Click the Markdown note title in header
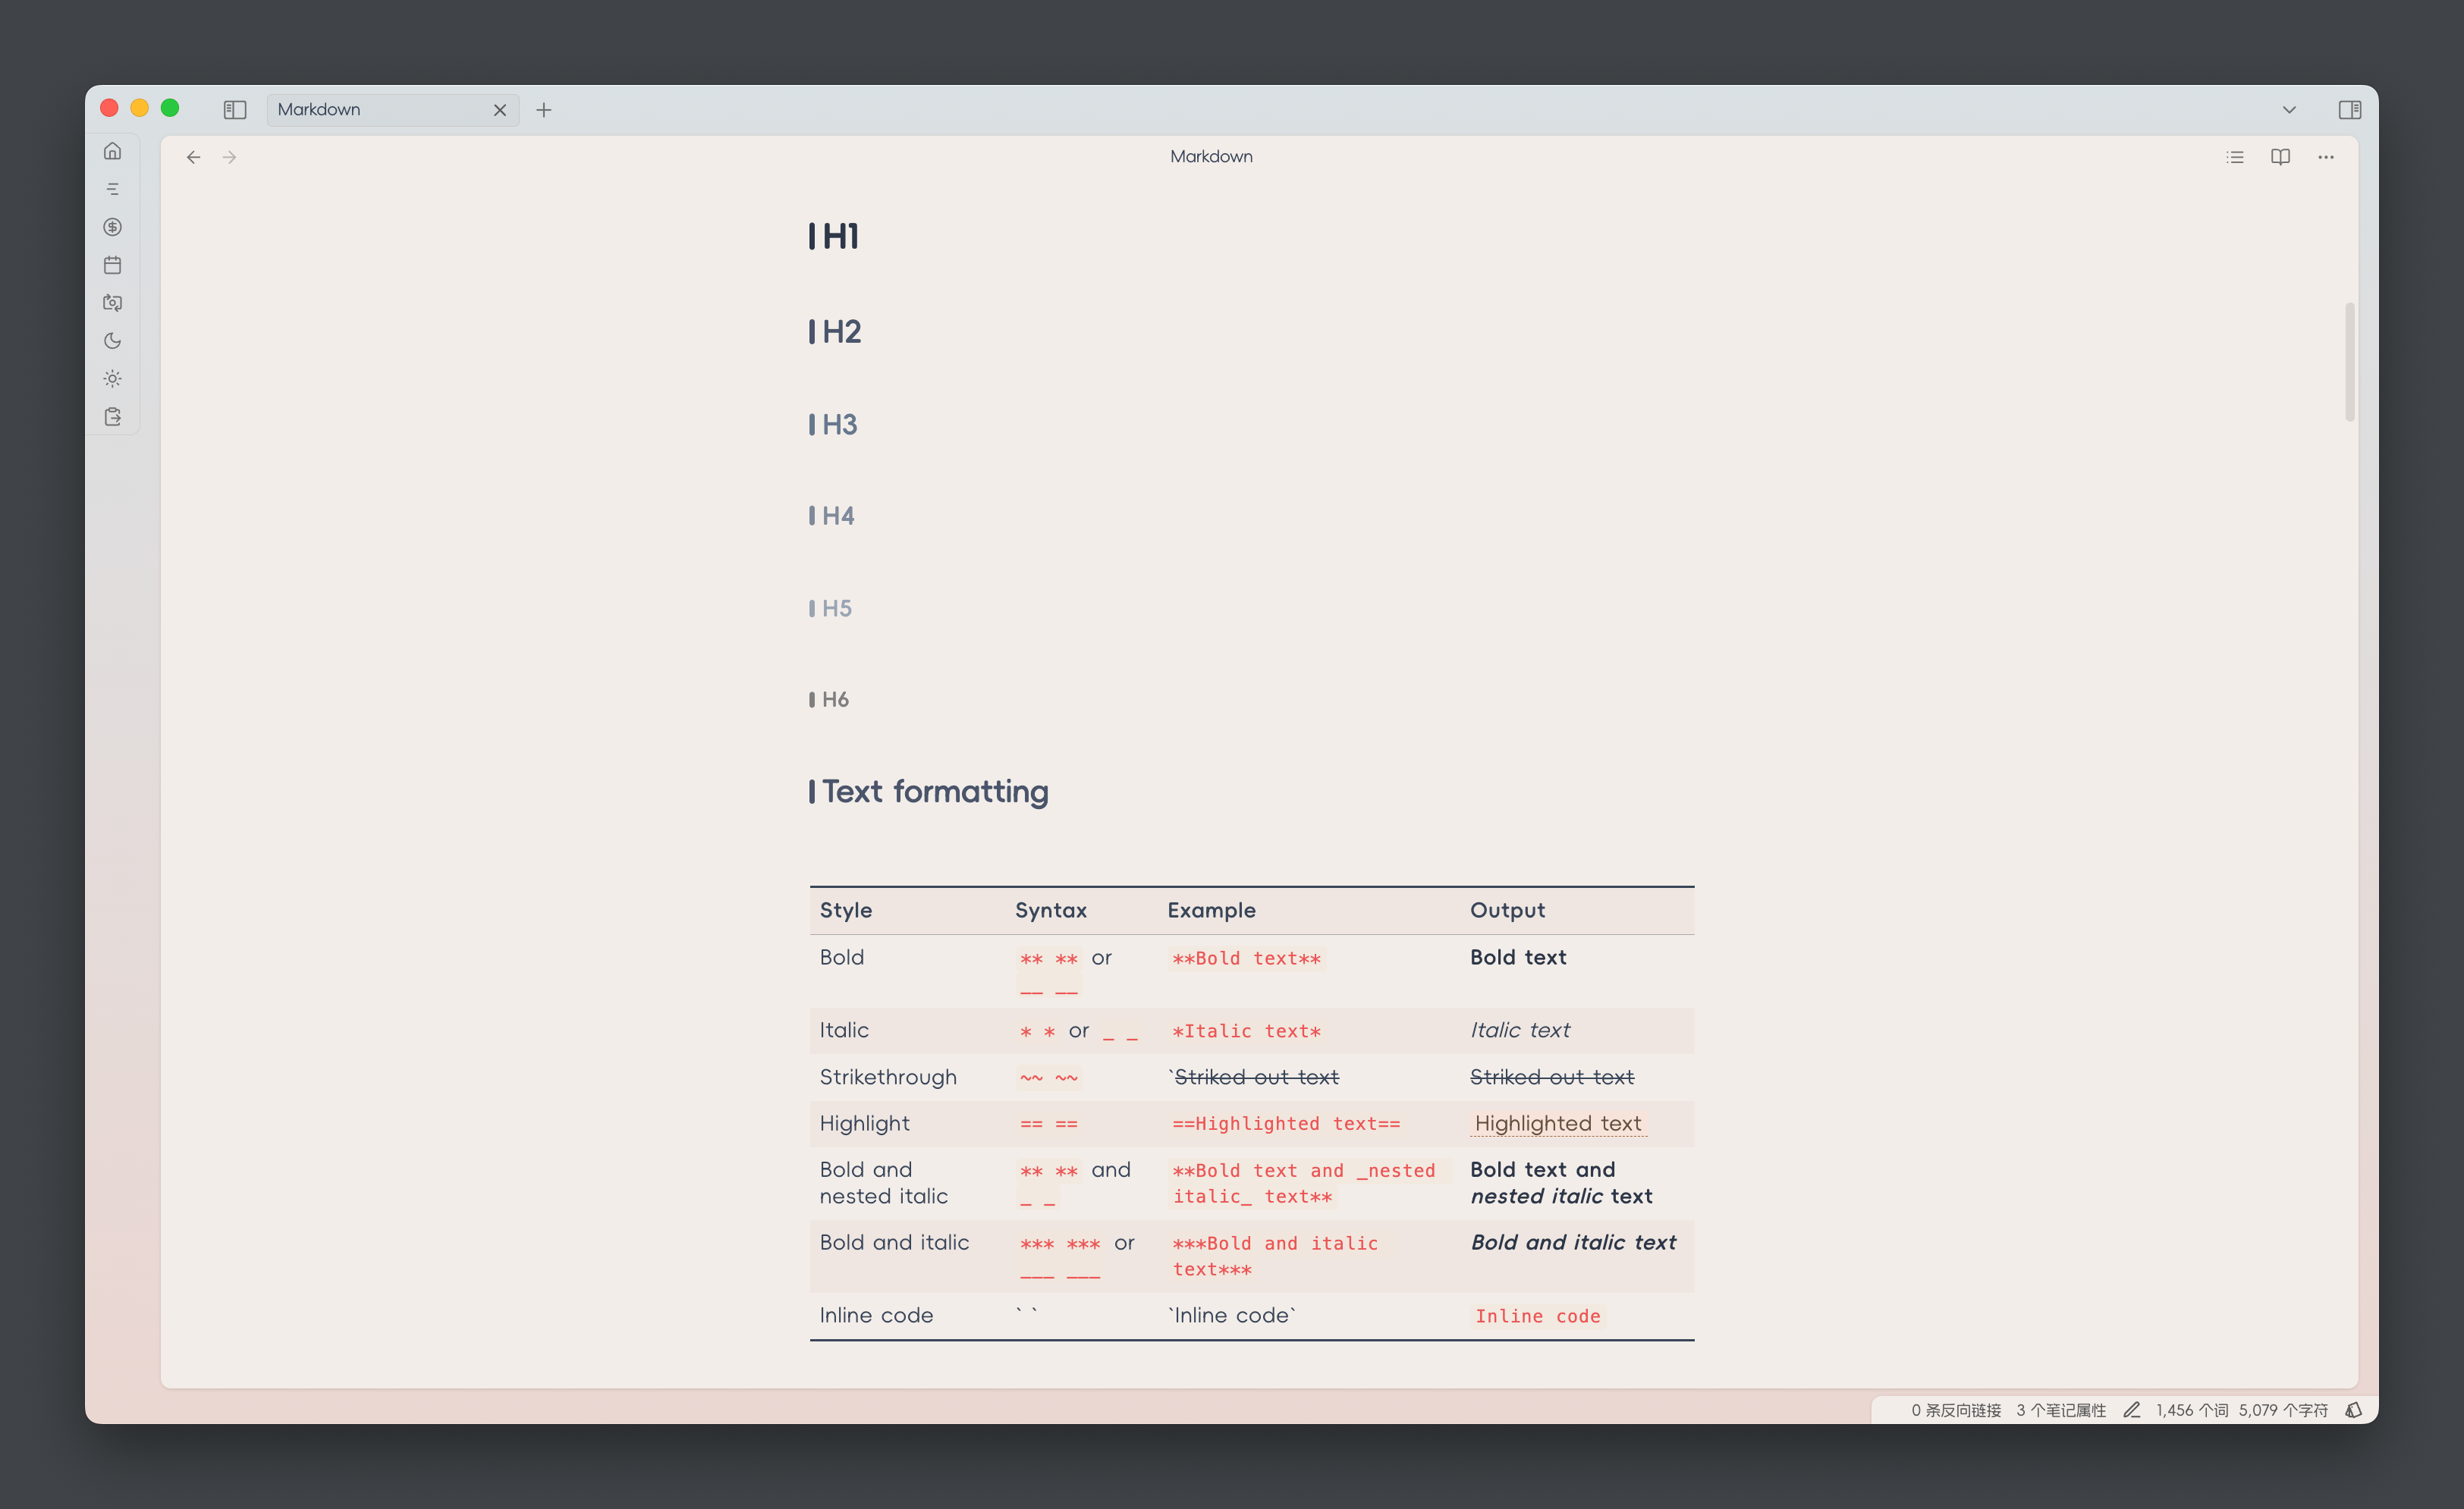The height and width of the screenshot is (1509, 2464). pos(1211,157)
